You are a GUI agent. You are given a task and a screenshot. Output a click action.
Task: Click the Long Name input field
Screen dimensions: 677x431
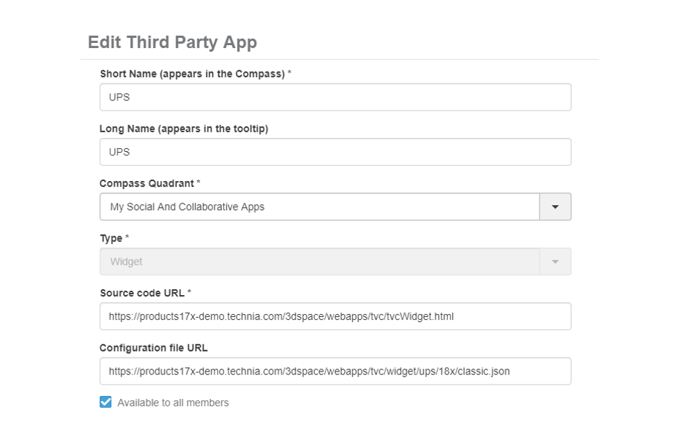point(335,152)
